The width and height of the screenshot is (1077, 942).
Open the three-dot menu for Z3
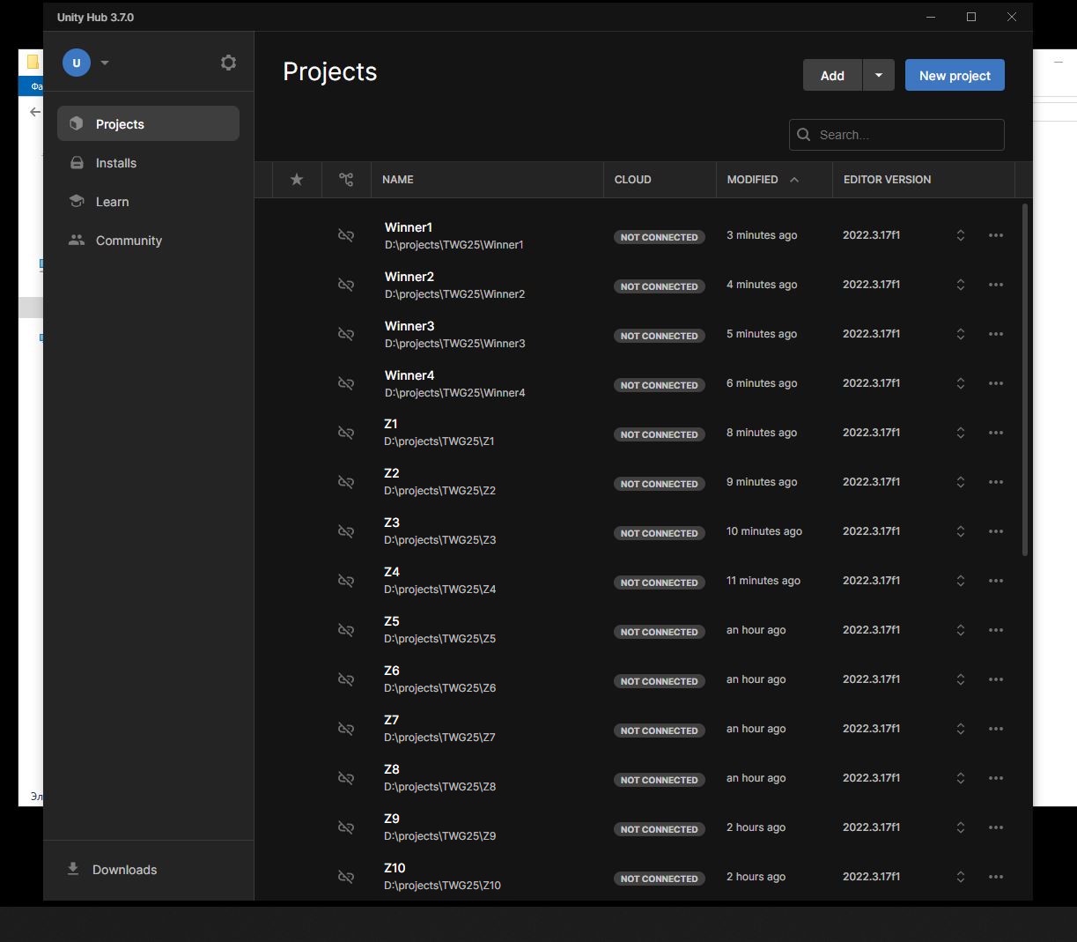996,531
